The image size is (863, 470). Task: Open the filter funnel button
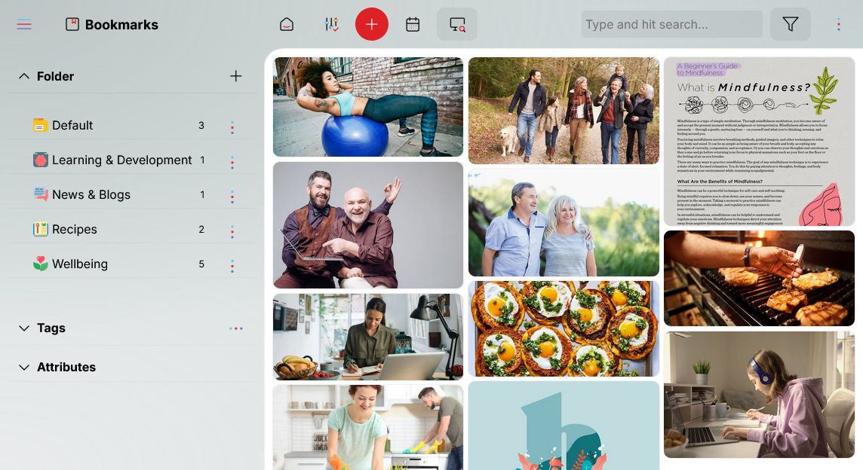coord(790,25)
